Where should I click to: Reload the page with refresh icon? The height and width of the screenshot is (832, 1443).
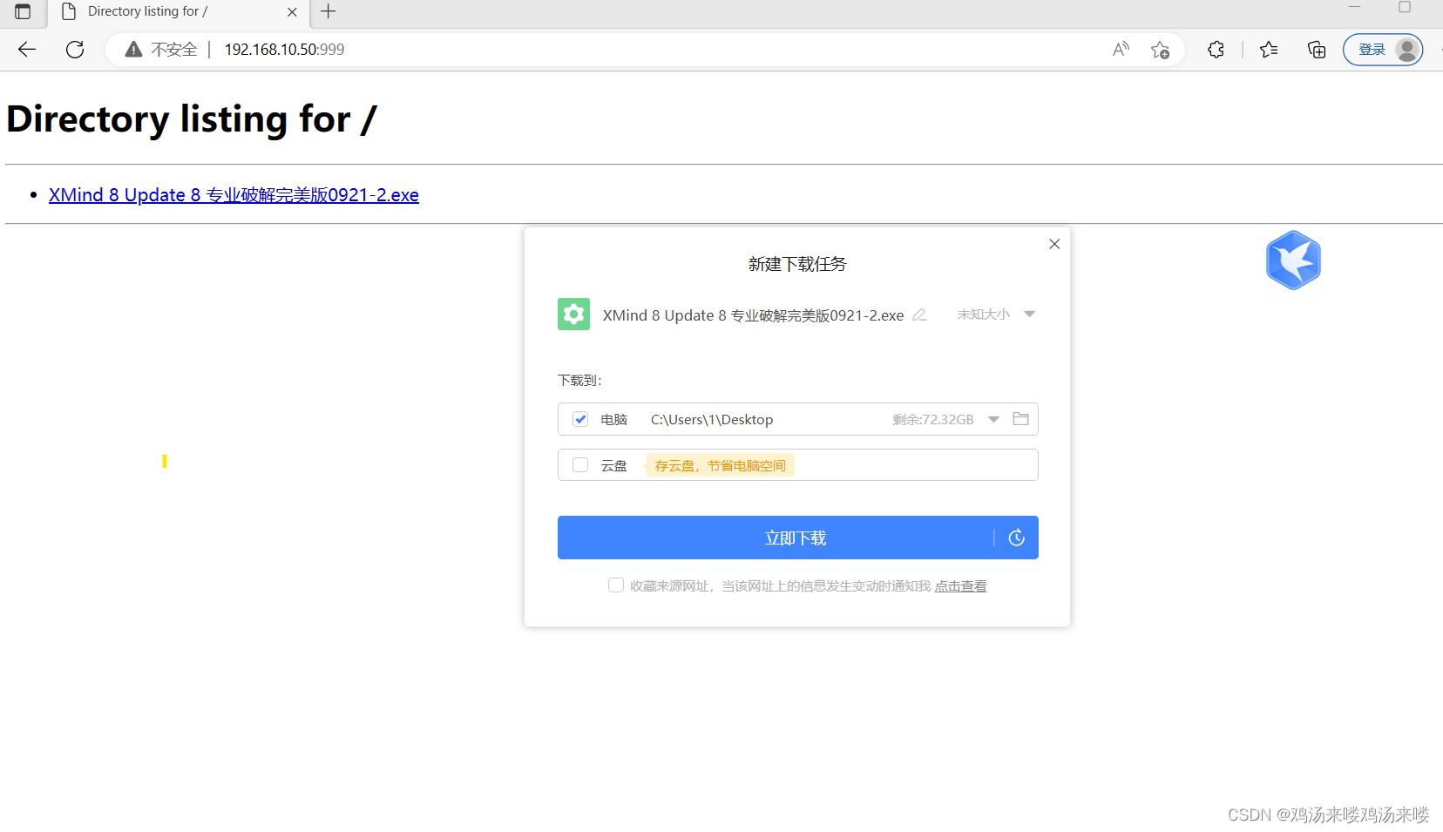tap(75, 50)
